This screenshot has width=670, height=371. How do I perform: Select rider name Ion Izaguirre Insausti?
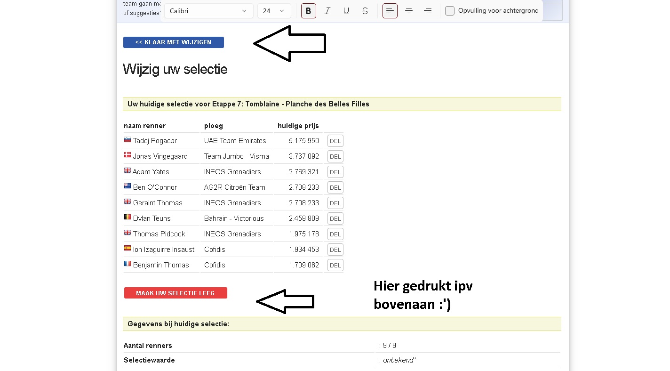164,250
